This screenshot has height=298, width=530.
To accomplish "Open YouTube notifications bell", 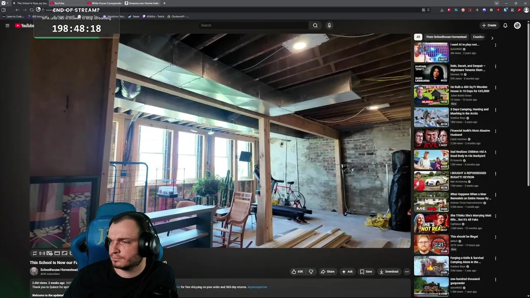I will click(505, 25).
